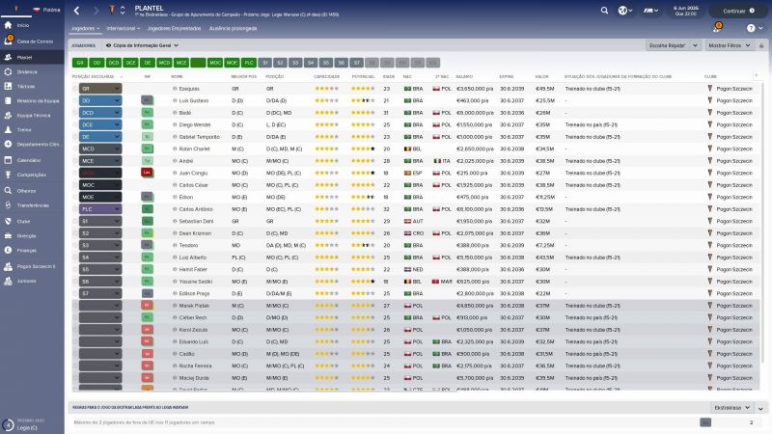Click the Finanças sidebar icon

click(x=8, y=250)
